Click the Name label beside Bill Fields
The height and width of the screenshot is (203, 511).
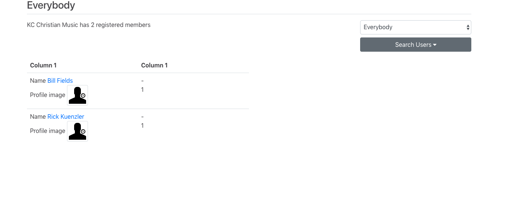(38, 81)
